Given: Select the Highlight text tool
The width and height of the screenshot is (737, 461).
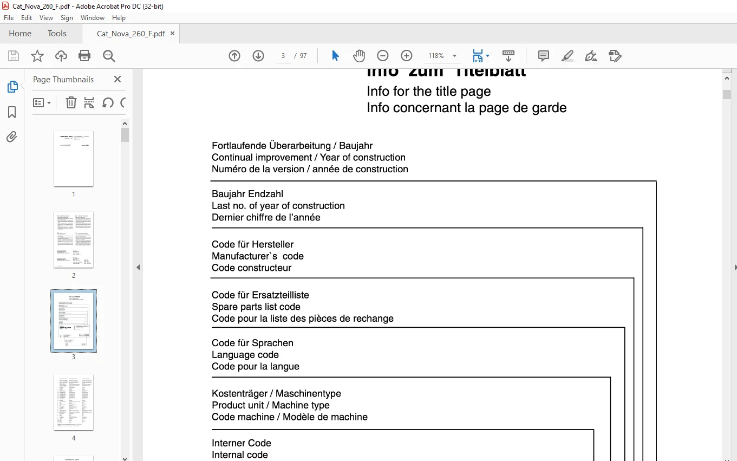Looking at the screenshot, I should [x=567, y=56].
